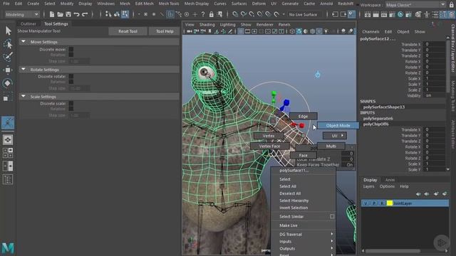This screenshot has width=456, height=256.
Task: Click the select camera icon in viewport
Action: click(190, 31)
